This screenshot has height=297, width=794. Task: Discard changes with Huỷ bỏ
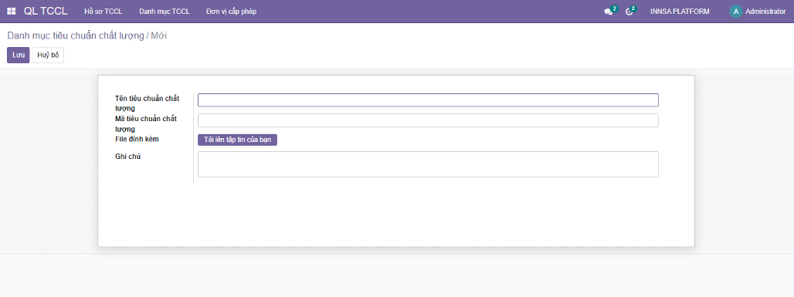pyautogui.click(x=48, y=55)
